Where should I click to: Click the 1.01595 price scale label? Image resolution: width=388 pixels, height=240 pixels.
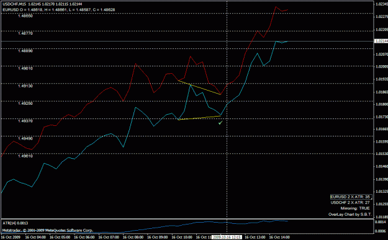pos(382,141)
